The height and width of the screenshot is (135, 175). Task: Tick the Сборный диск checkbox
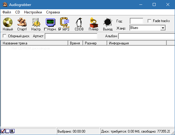[x=4, y=36]
